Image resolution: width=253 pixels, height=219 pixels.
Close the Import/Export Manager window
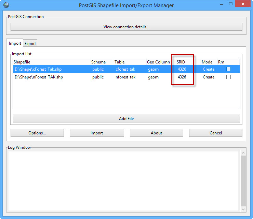243,4
